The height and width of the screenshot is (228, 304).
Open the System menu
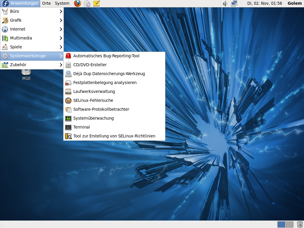click(62, 4)
